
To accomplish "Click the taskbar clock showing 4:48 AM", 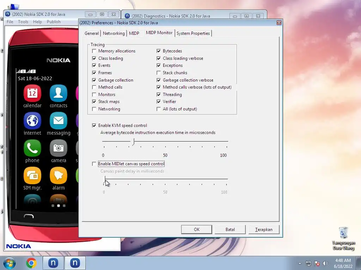I will (343, 263).
